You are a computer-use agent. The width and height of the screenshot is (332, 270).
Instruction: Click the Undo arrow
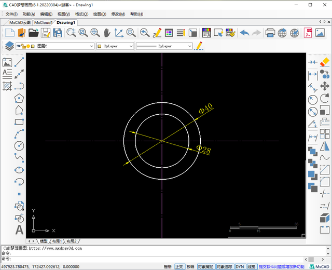pos(244,33)
